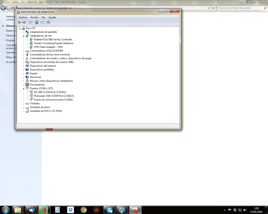268x214 pixels.
Task: Open the address bar history dropdown arrow
Action: tap(208, 8)
